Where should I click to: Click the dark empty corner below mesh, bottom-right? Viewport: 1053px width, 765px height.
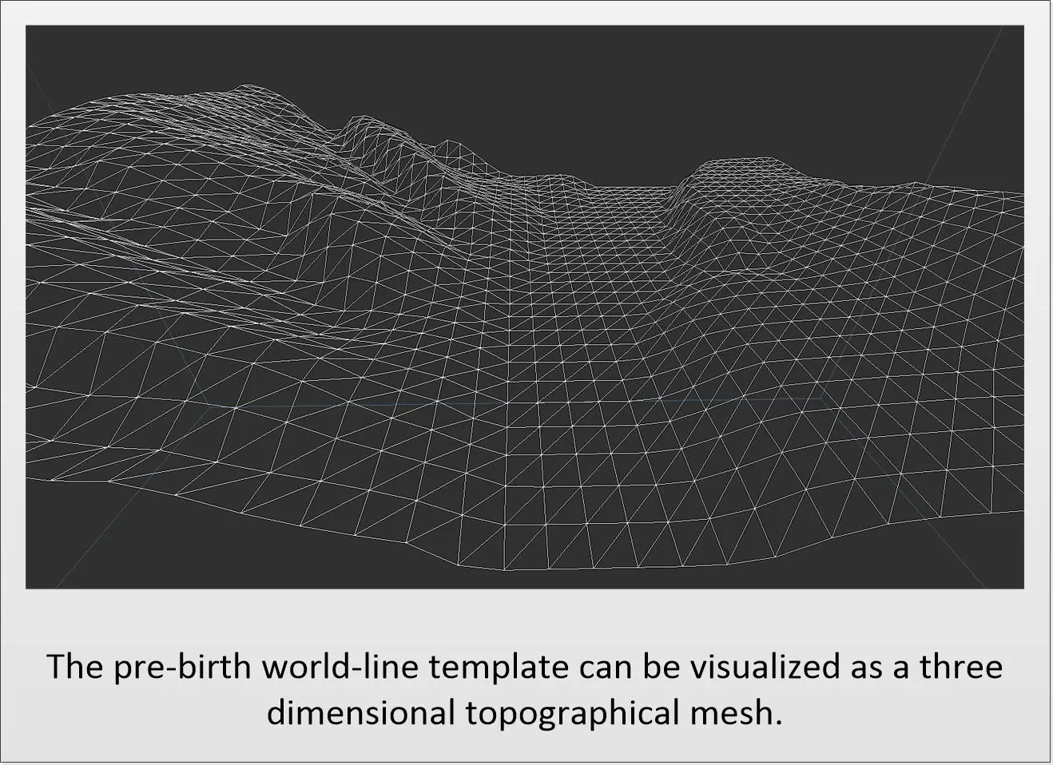point(959,559)
